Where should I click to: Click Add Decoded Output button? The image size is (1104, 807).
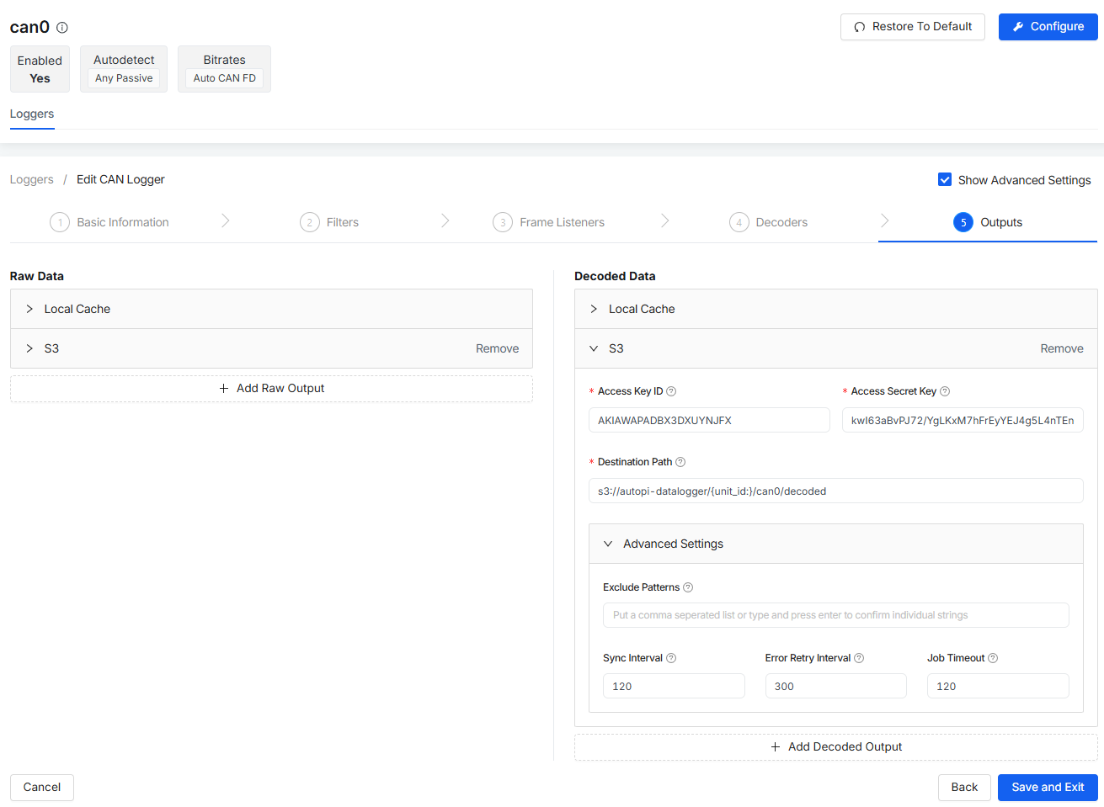click(x=835, y=747)
